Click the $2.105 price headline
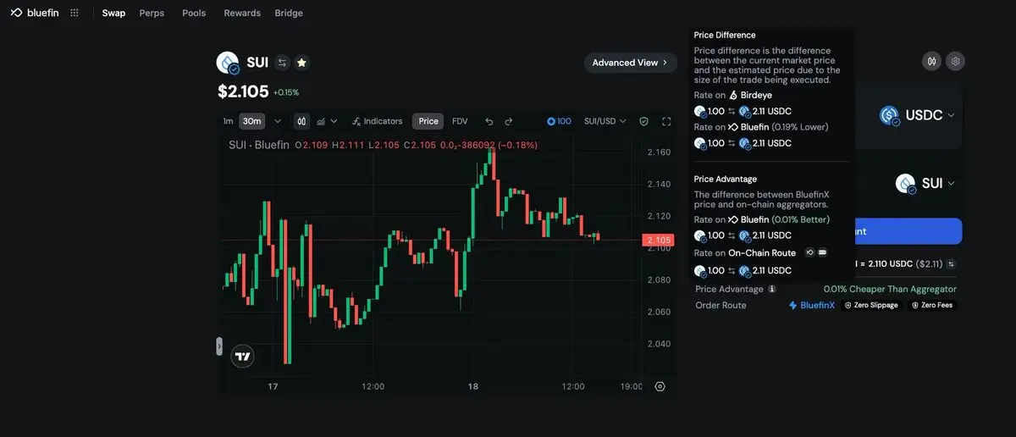This screenshot has width=1016, height=437. click(243, 91)
